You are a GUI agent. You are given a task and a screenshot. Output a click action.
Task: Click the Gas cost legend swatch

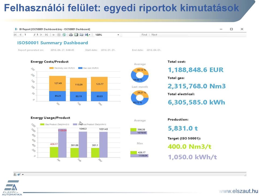(80, 68)
